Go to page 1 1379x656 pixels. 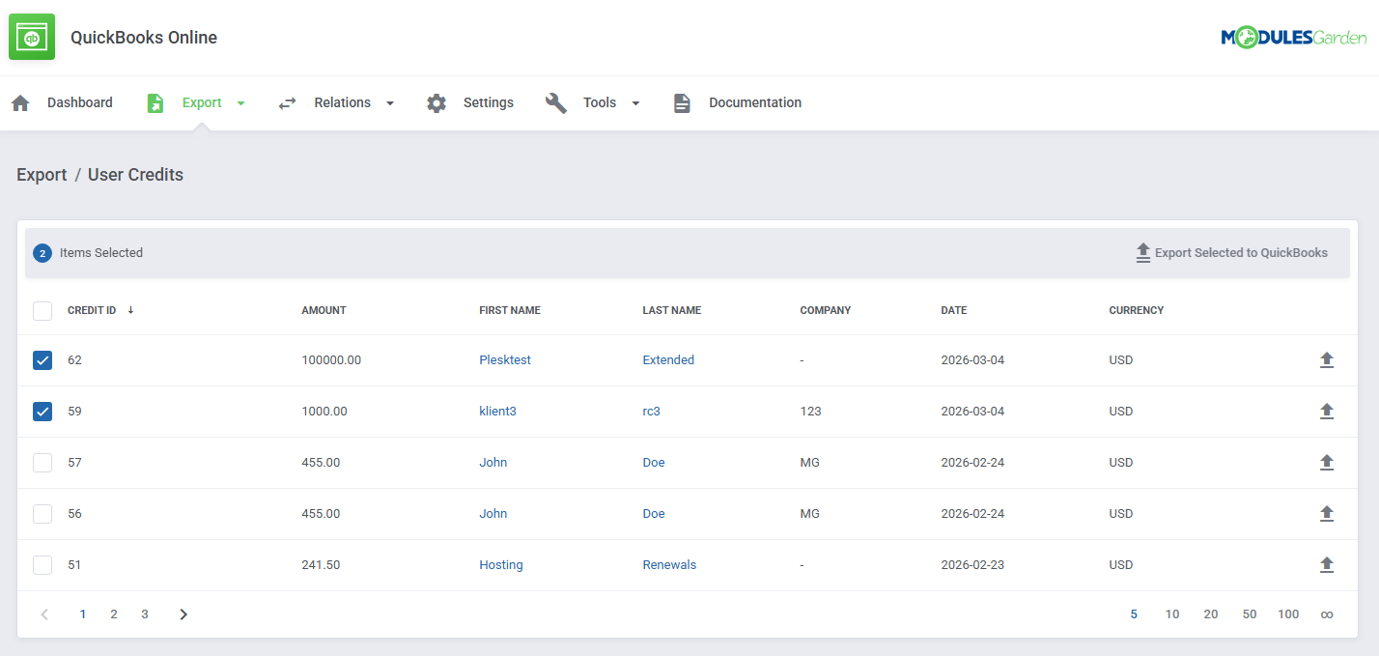click(x=83, y=614)
